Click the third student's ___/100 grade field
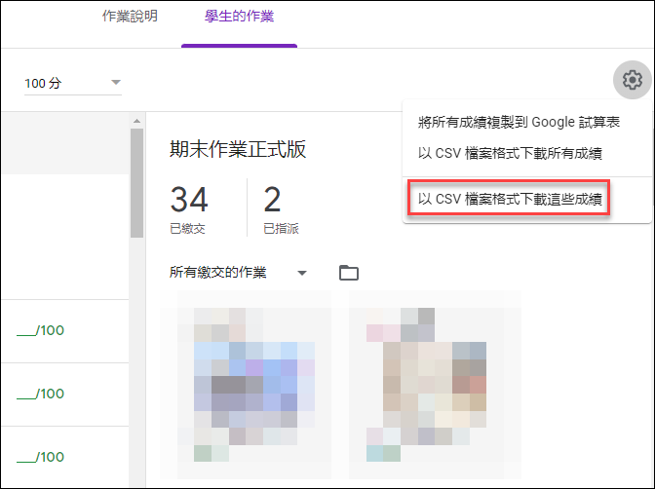Viewport: 655px width, 489px height. click(41, 457)
